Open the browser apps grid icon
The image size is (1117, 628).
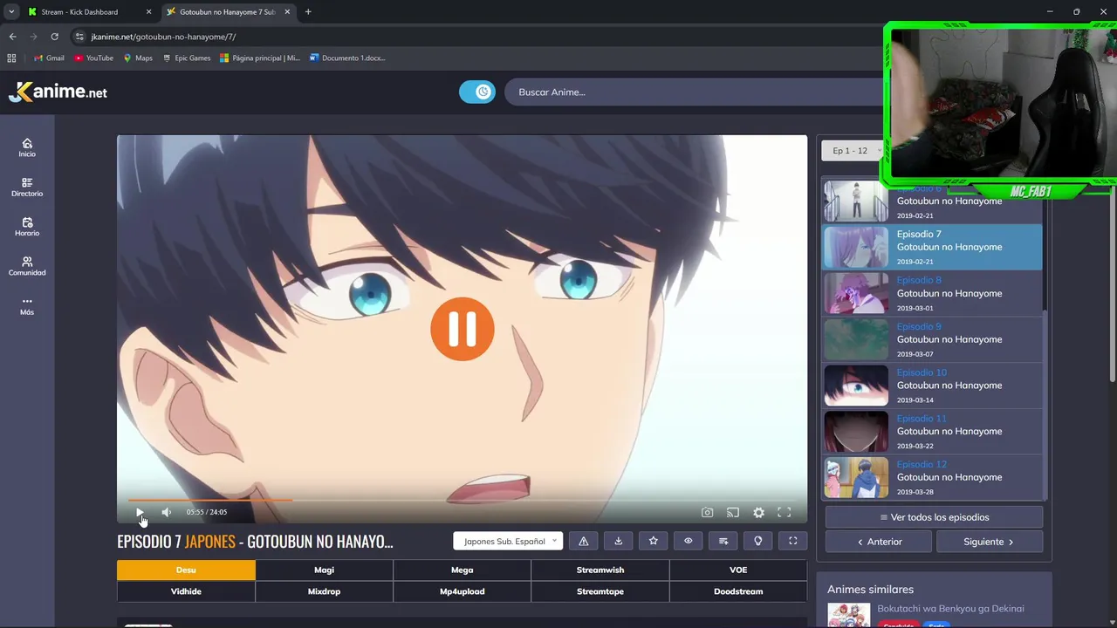tap(11, 58)
